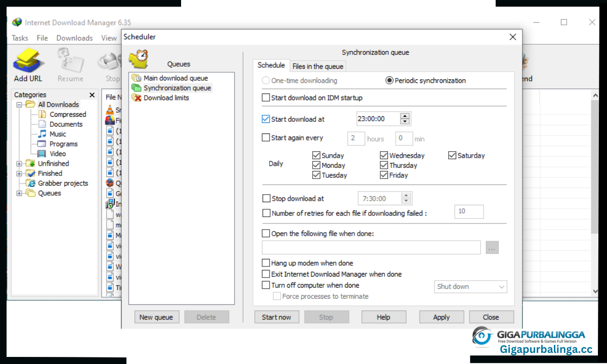Open the Shut down dropdown
The width and height of the screenshot is (607, 364).
(471, 287)
